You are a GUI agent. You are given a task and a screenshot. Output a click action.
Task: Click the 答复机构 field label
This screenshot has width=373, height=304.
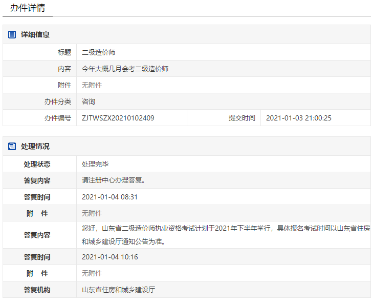click(37, 290)
